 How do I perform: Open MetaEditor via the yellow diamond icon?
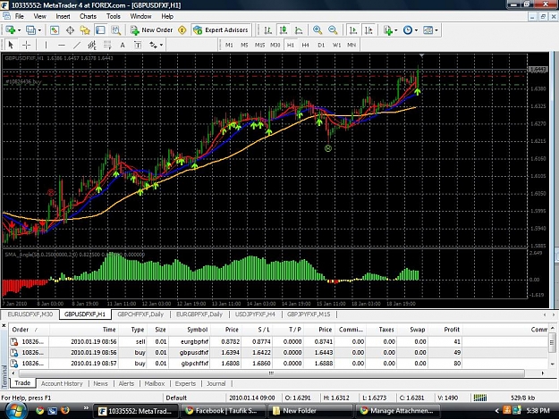point(182,30)
